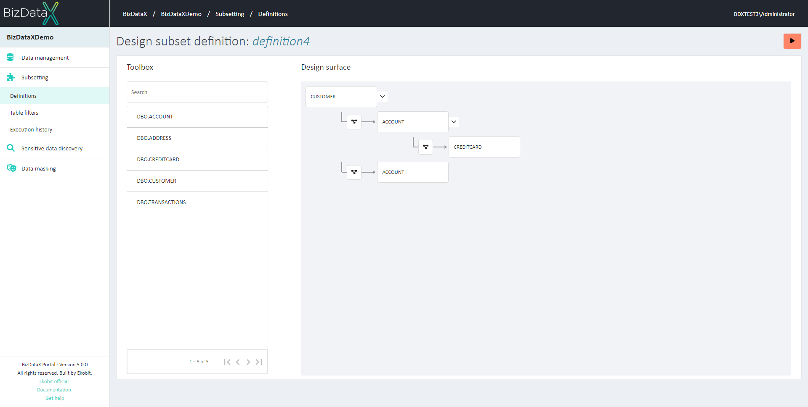Select DBO.CREDITCARD in Toolbox
The width and height of the screenshot is (808, 407).
(197, 160)
